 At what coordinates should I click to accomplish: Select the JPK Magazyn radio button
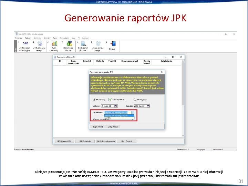point(135,100)
